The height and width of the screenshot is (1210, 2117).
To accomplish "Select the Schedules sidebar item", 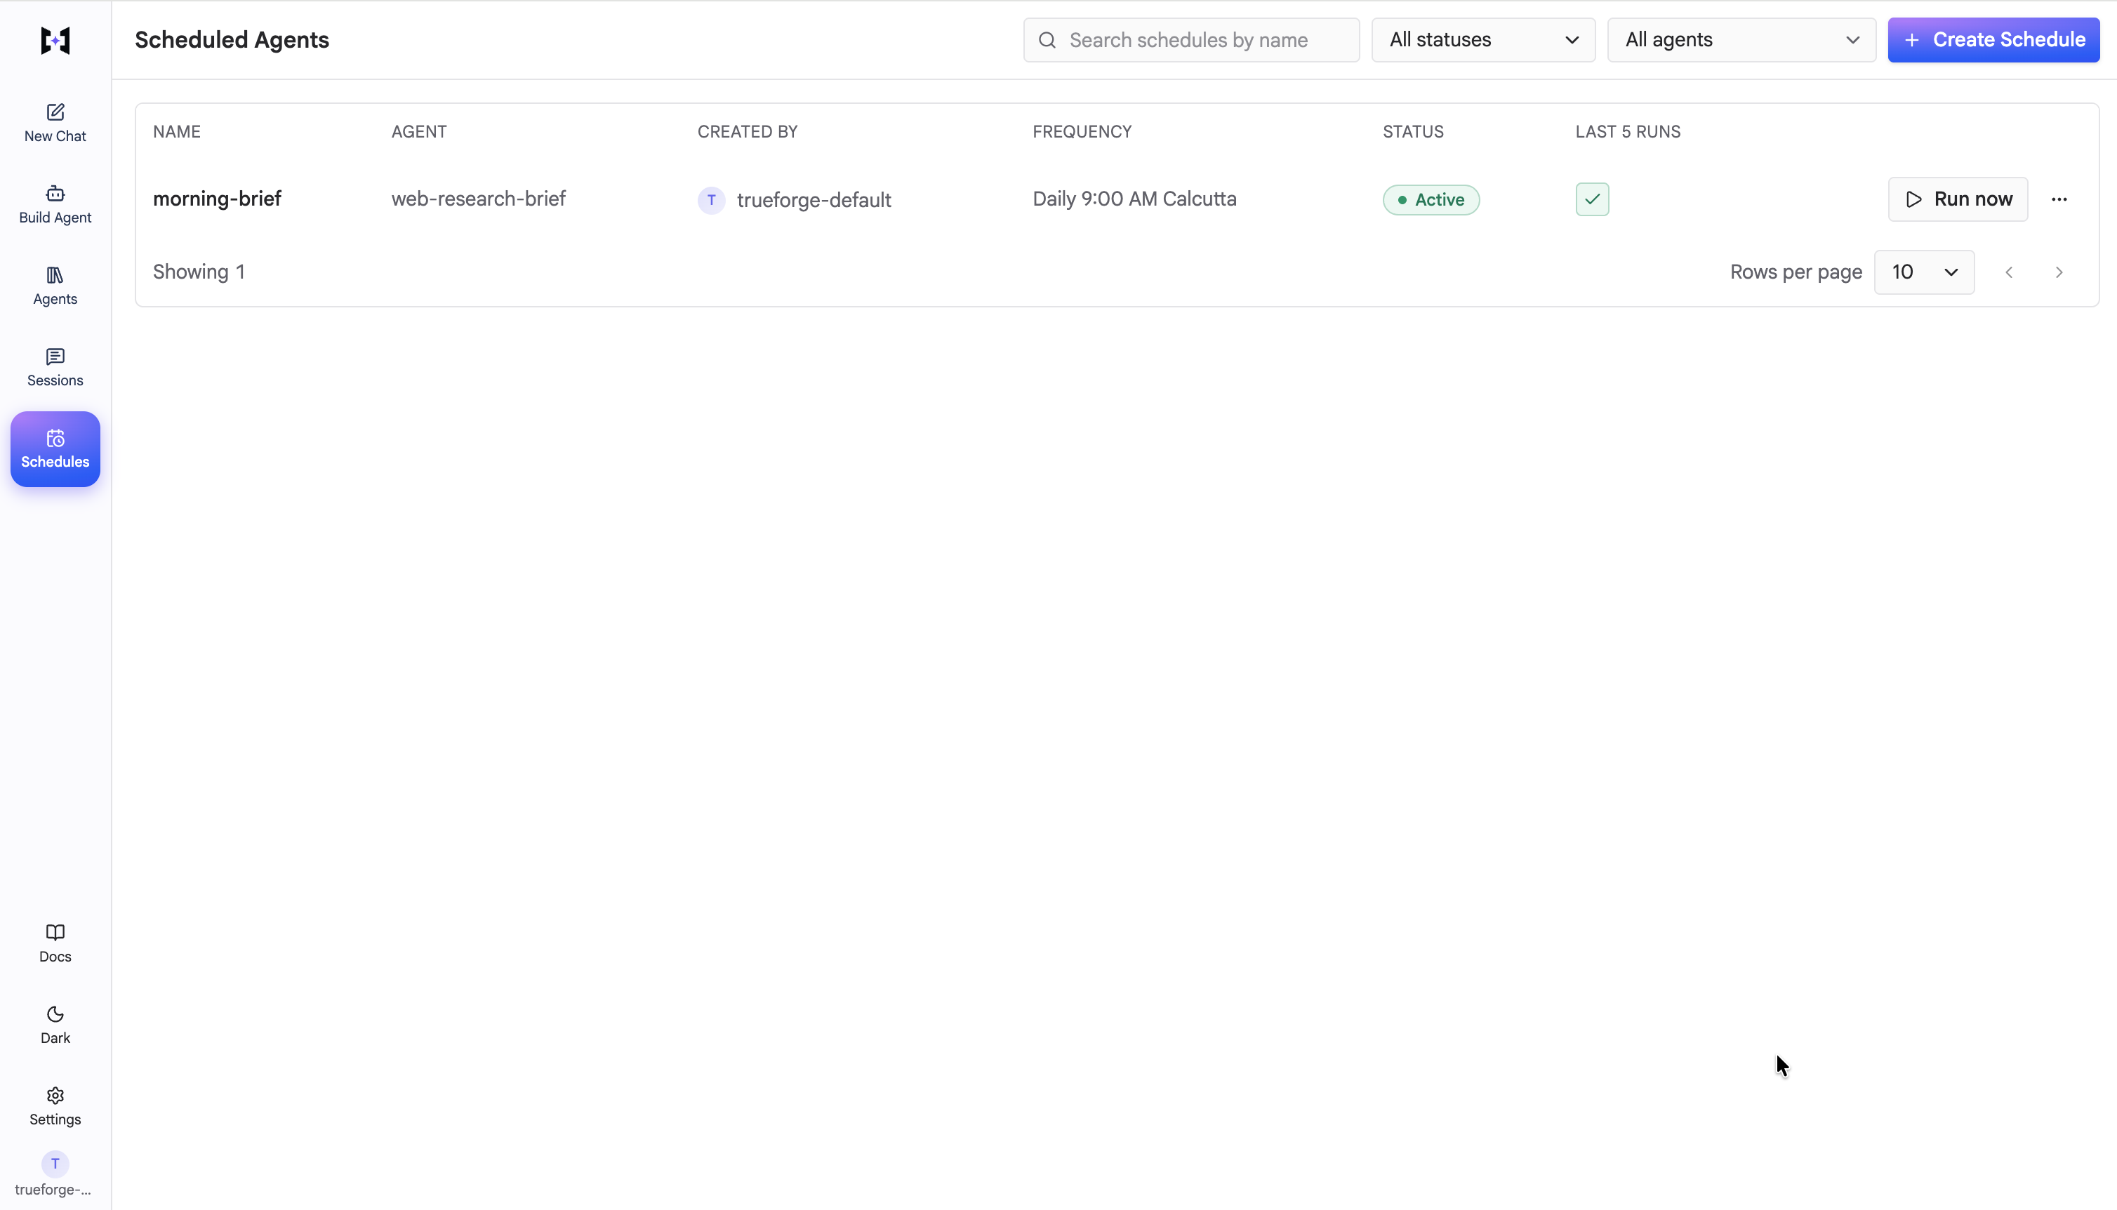I will point(55,448).
